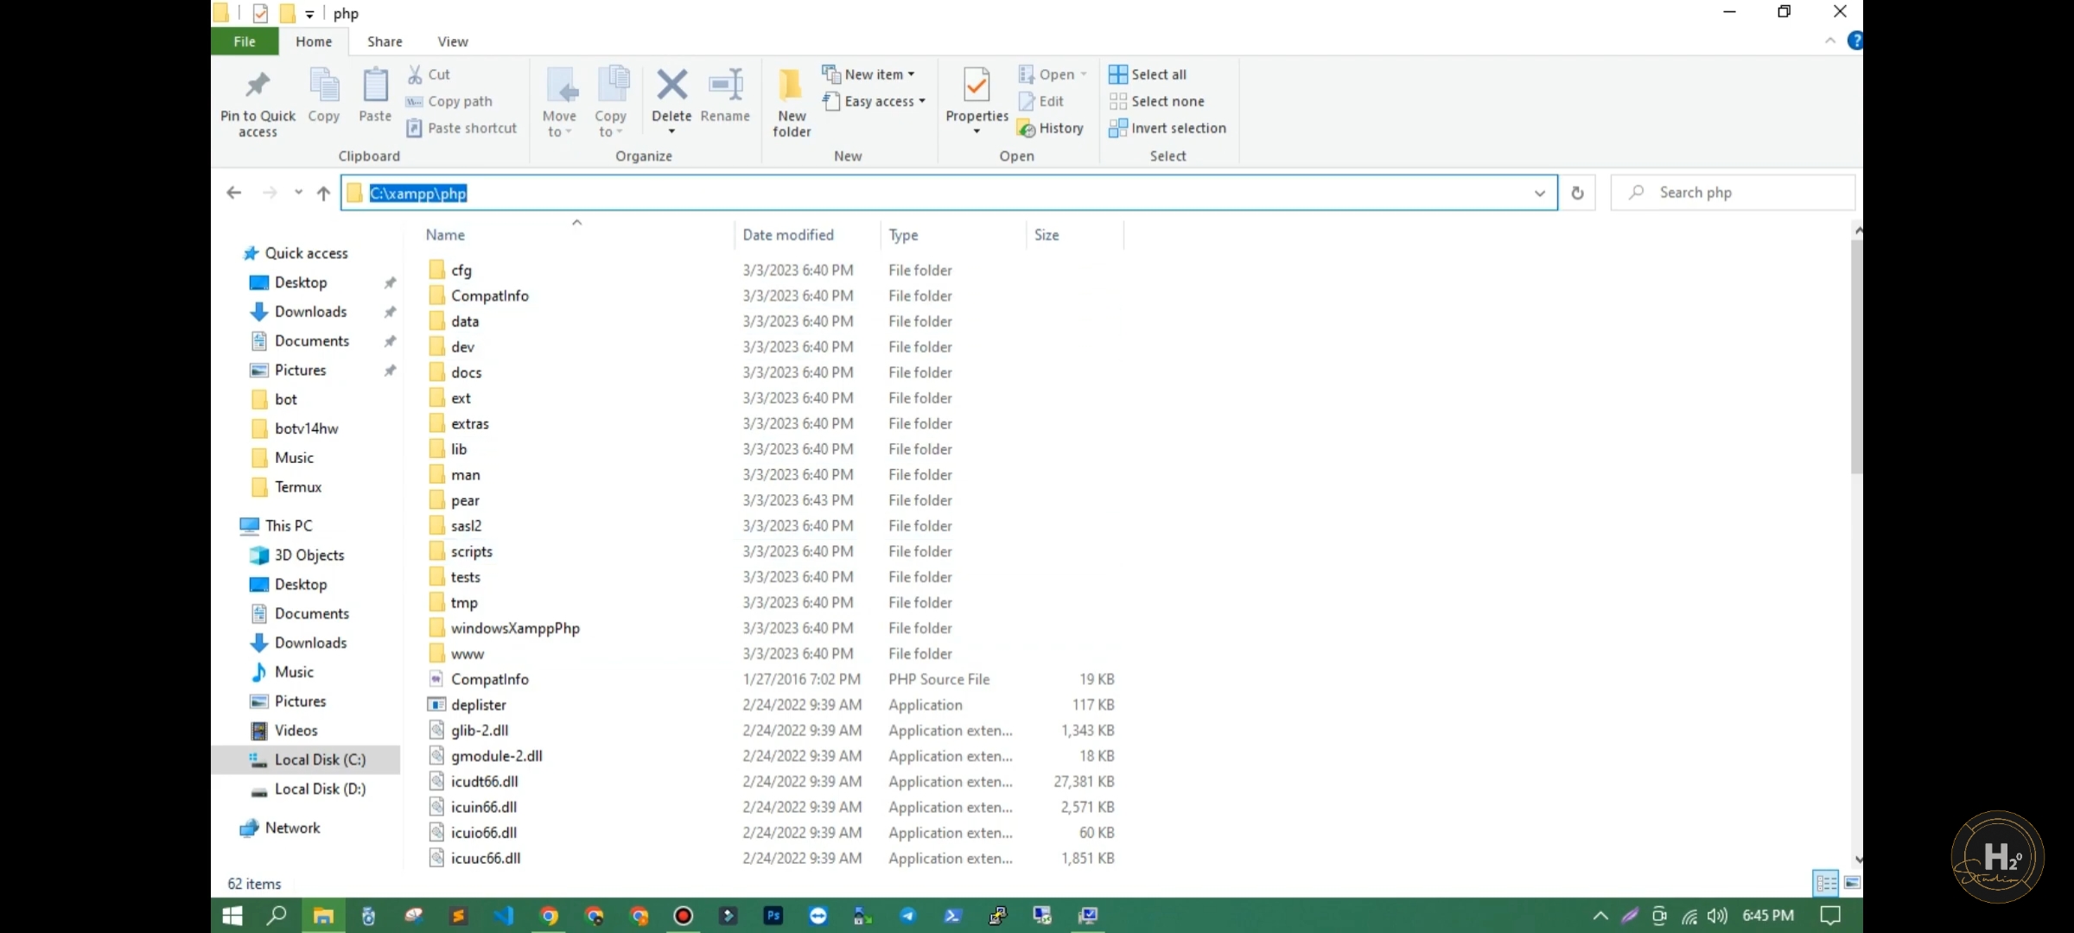The width and height of the screenshot is (2074, 933).
Task: Select Videos in the navigation pane
Action: pyautogui.click(x=284, y=731)
